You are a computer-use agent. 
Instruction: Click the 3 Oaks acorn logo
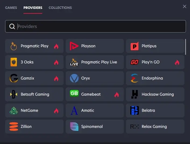(x=14, y=62)
